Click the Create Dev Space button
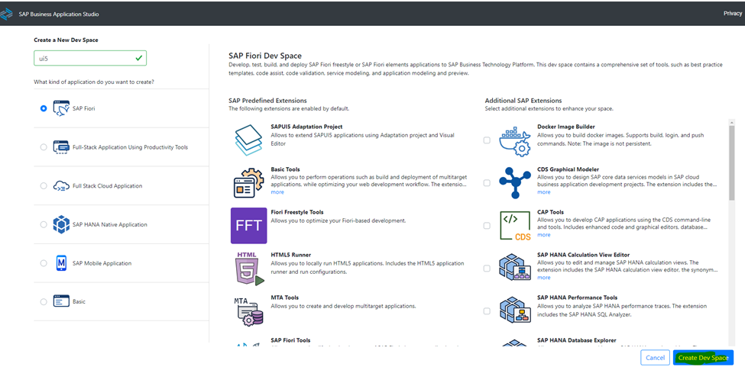 tap(703, 358)
